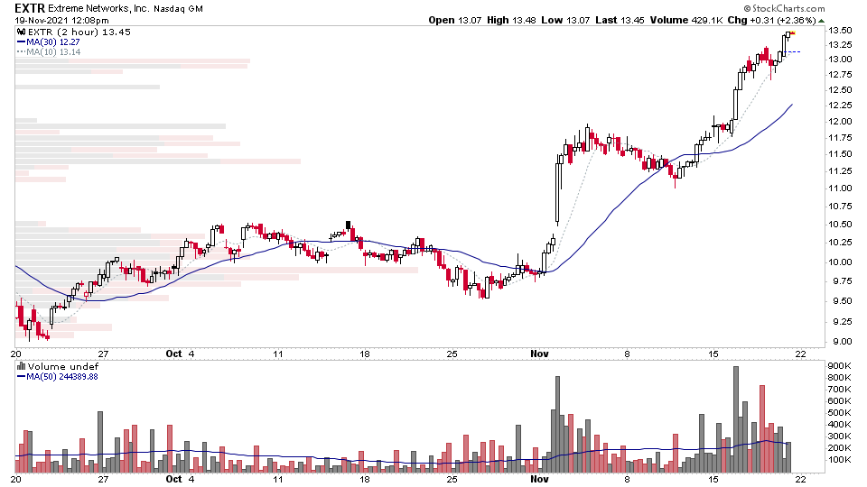The height and width of the screenshot is (487, 867).
Task: Click the EXTR ticker symbol title
Action: (x=29, y=8)
